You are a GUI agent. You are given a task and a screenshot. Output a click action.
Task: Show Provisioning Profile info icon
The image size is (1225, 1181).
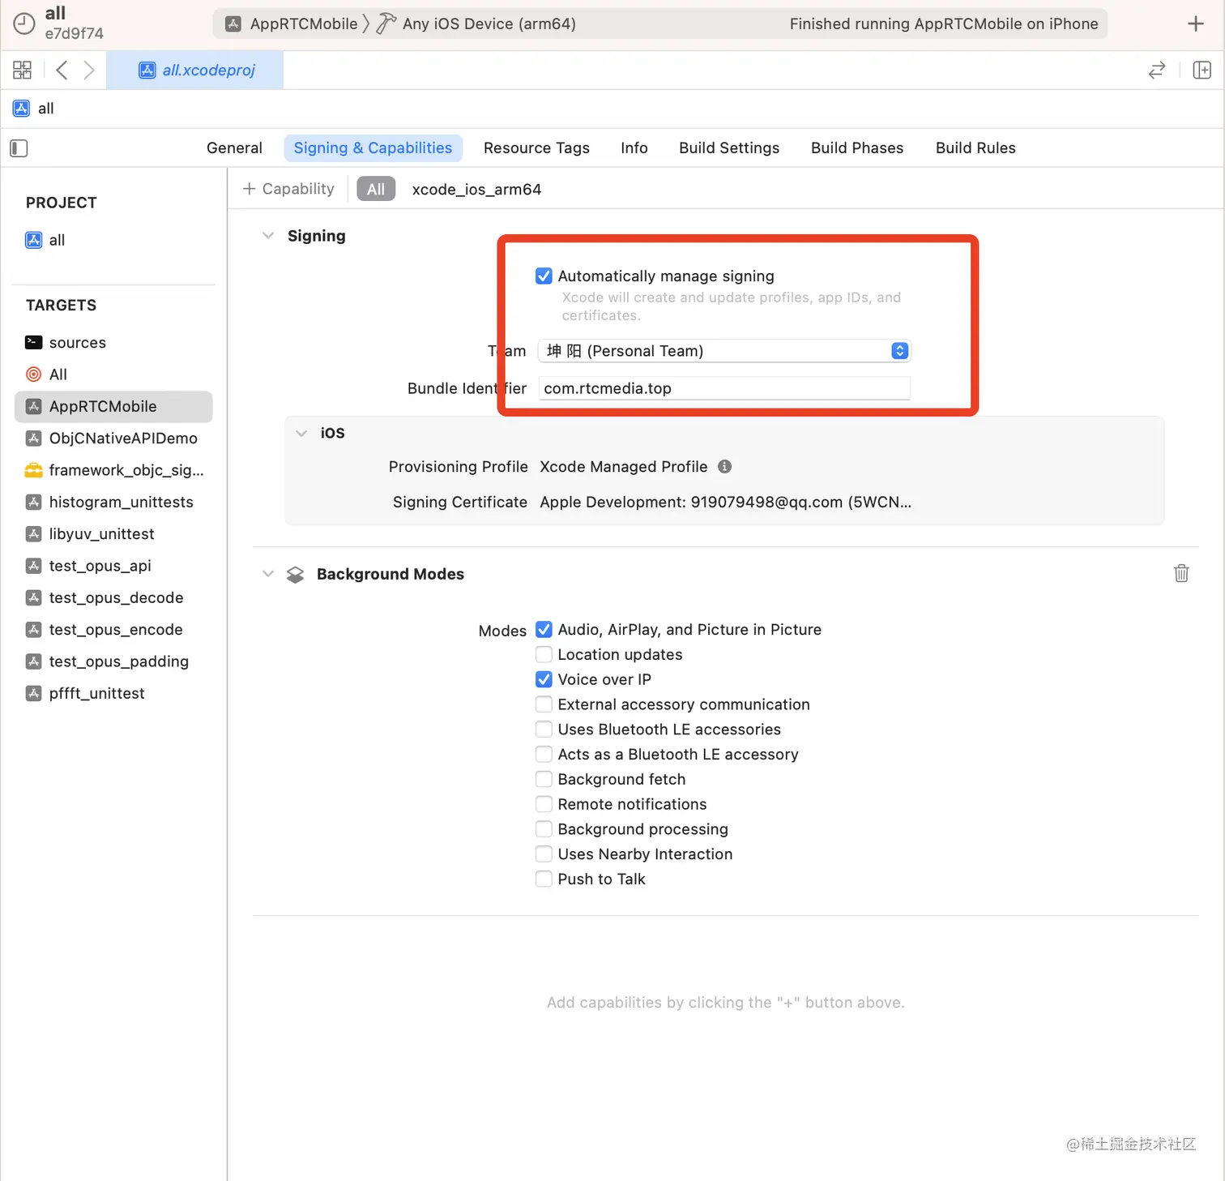724,466
